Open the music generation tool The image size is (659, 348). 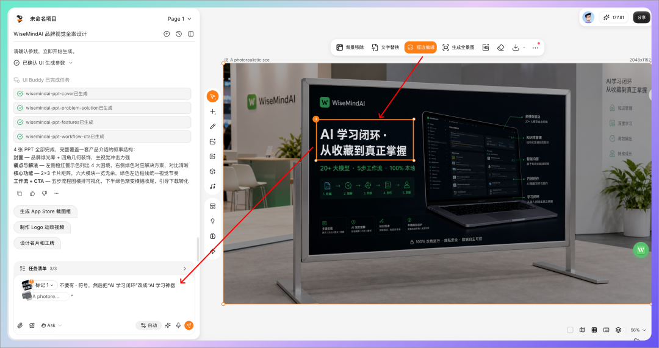point(213,186)
